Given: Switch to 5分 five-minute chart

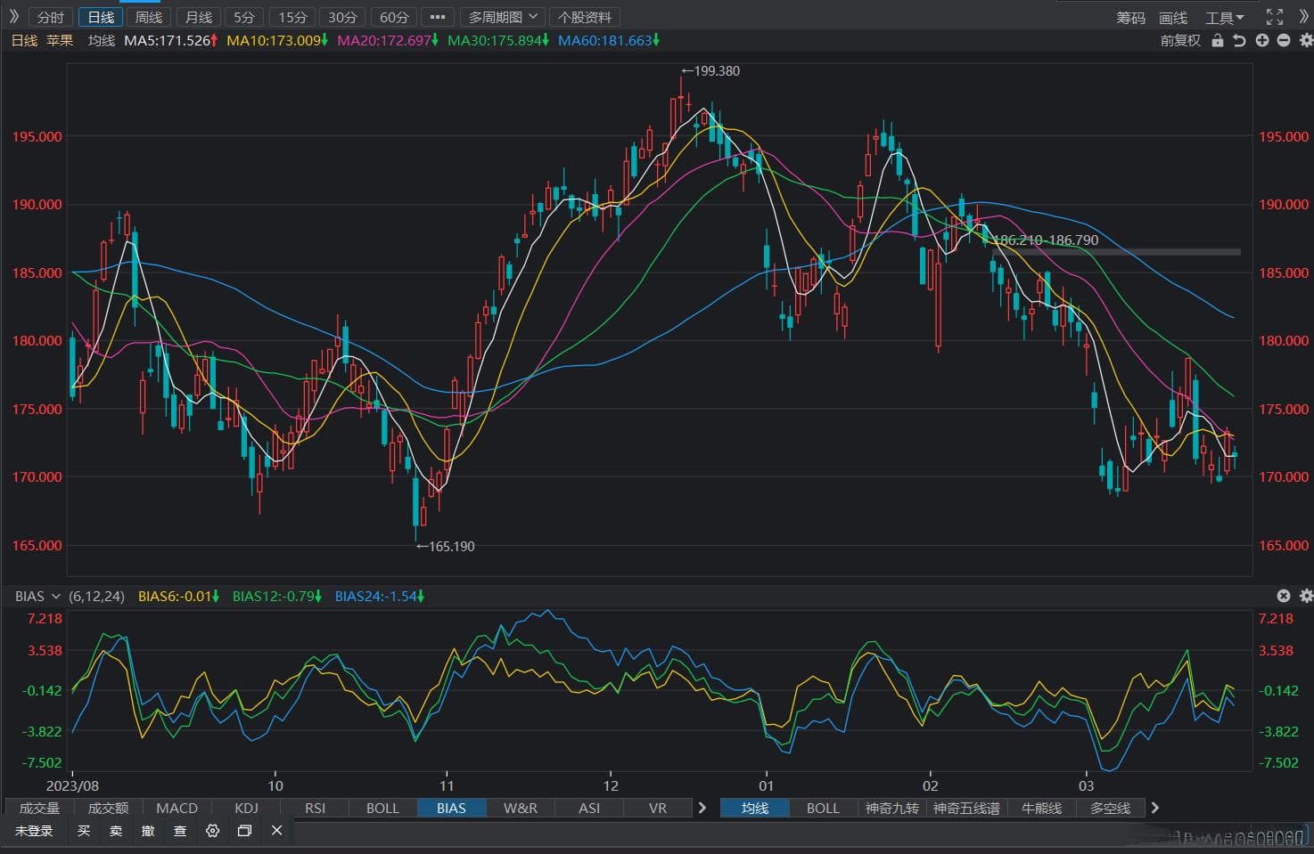Looking at the screenshot, I should pyautogui.click(x=244, y=17).
